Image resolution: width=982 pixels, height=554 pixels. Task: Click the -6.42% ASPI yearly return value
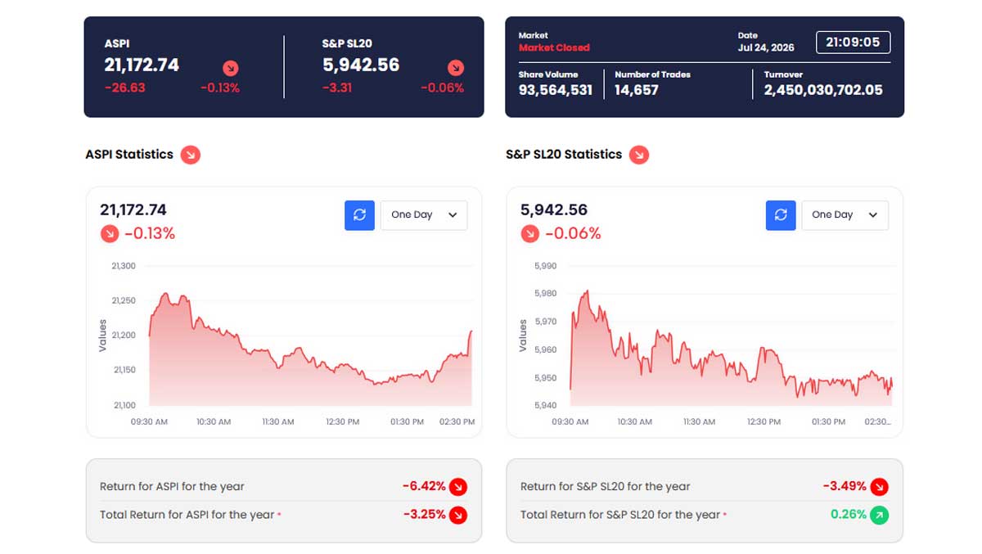pyautogui.click(x=424, y=486)
